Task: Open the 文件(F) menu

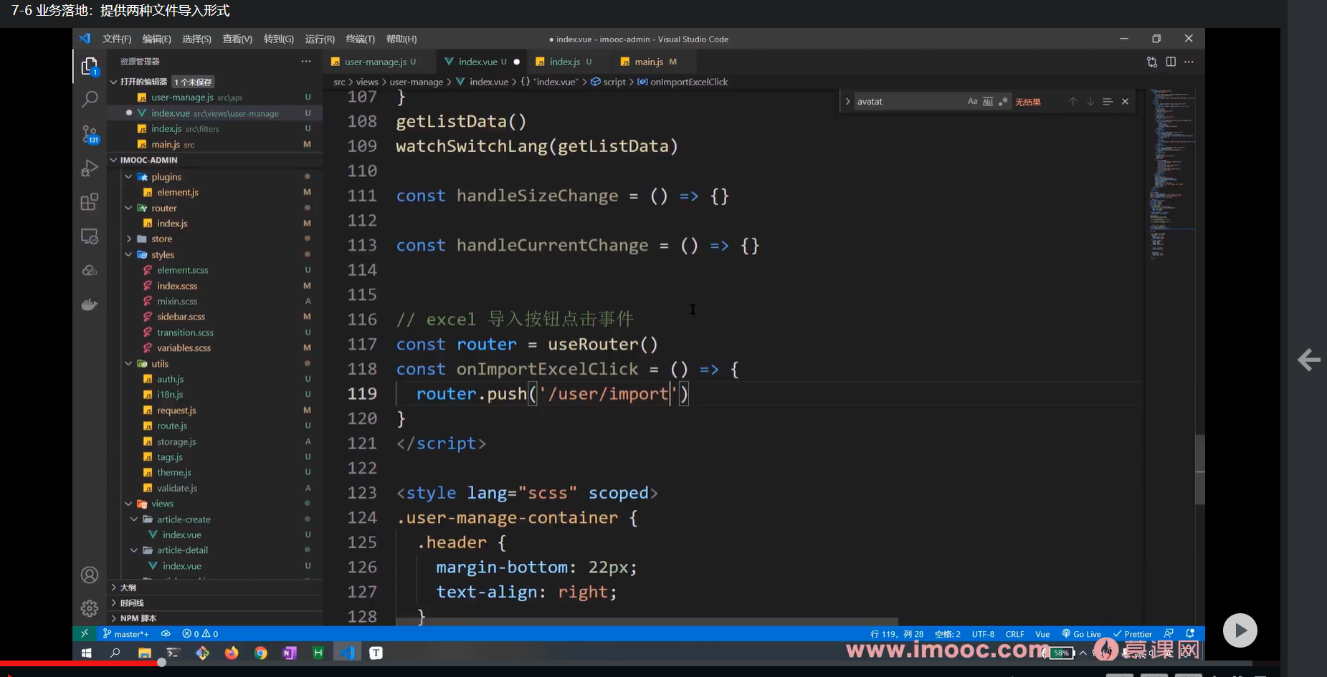Action: [117, 39]
